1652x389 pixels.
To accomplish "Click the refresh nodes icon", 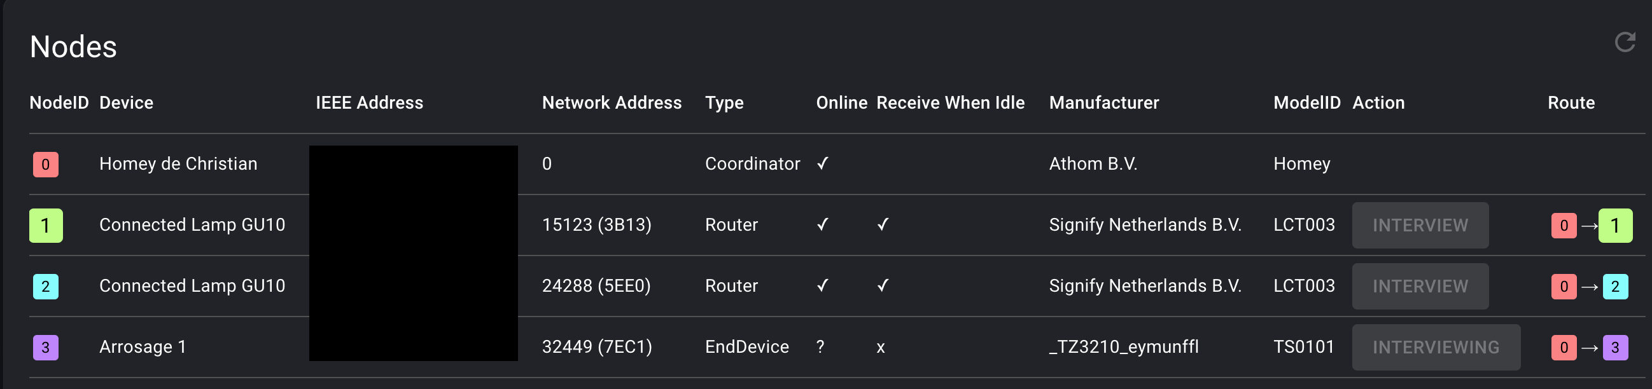I will 1624,43.
